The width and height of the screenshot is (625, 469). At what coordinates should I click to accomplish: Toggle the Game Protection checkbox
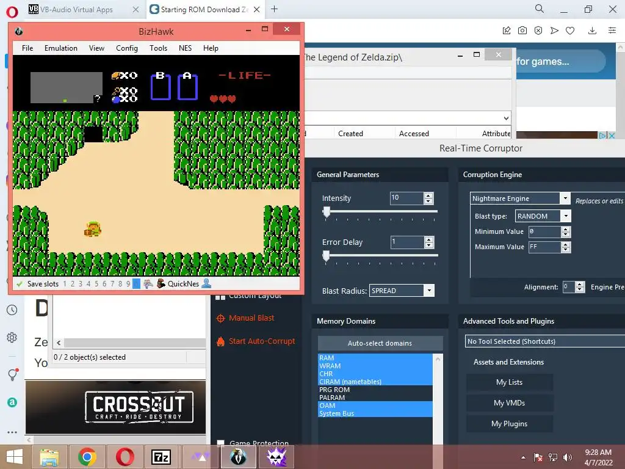(x=220, y=443)
